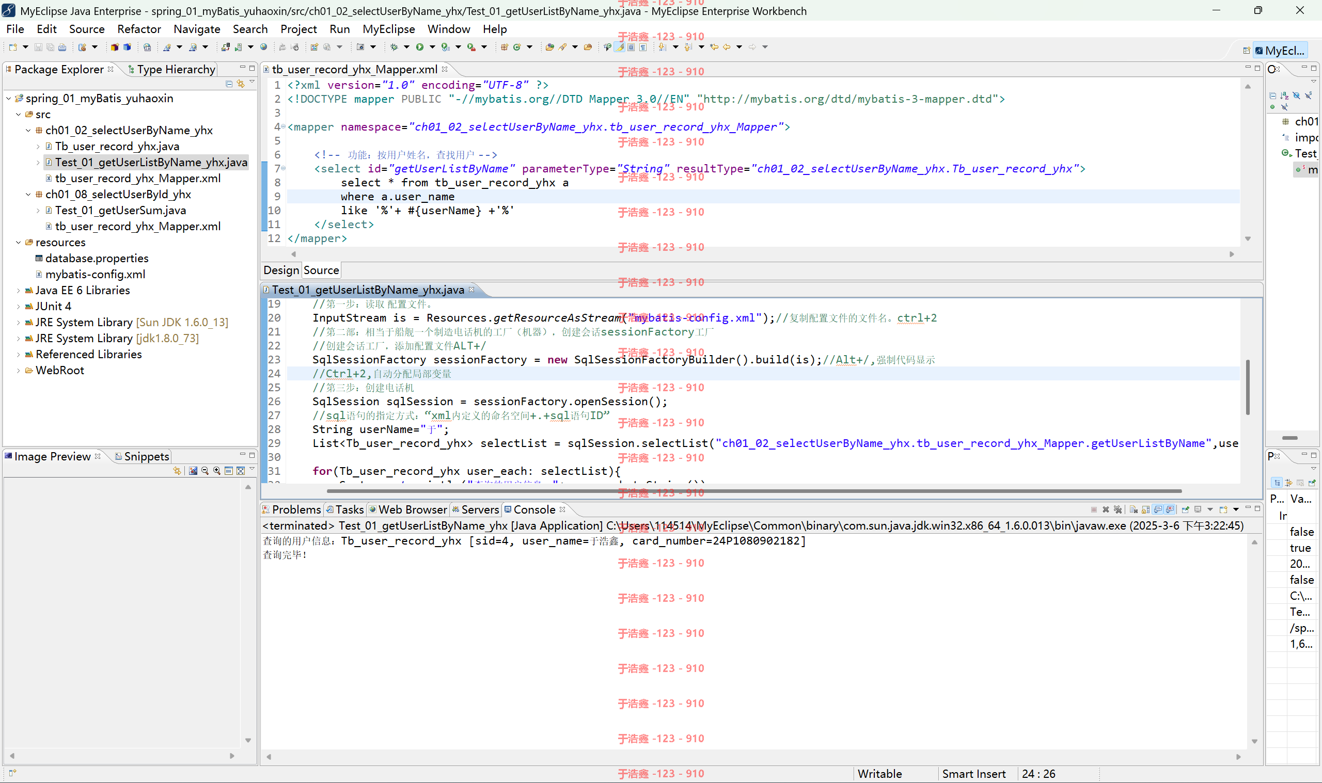Click Collapse All icon in Package Explorer
The width and height of the screenshot is (1322, 783).
point(229,84)
